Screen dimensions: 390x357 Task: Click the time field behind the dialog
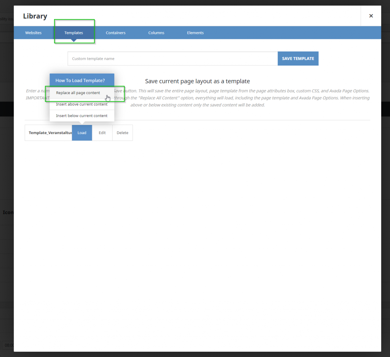point(8,345)
